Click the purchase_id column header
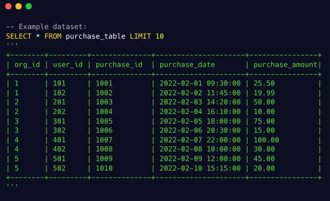Viewport: 330px width, 201px height. click(x=119, y=65)
